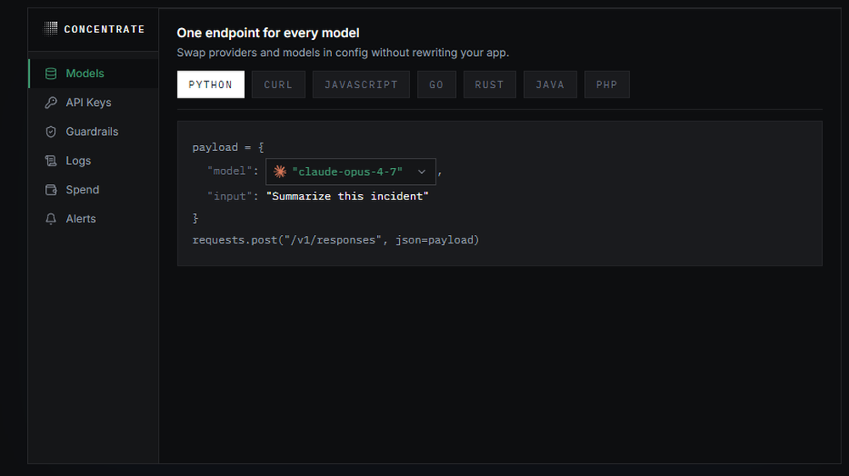Switch to the Rust code tab

pyautogui.click(x=490, y=84)
